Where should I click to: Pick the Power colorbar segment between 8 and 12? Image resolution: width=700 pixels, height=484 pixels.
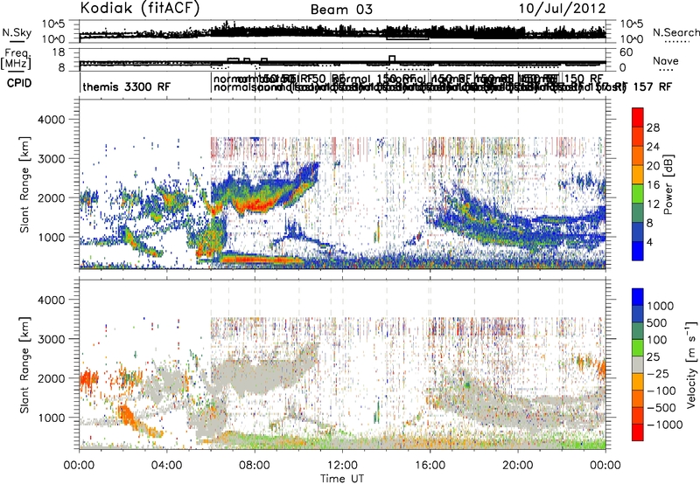pyautogui.click(x=638, y=212)
